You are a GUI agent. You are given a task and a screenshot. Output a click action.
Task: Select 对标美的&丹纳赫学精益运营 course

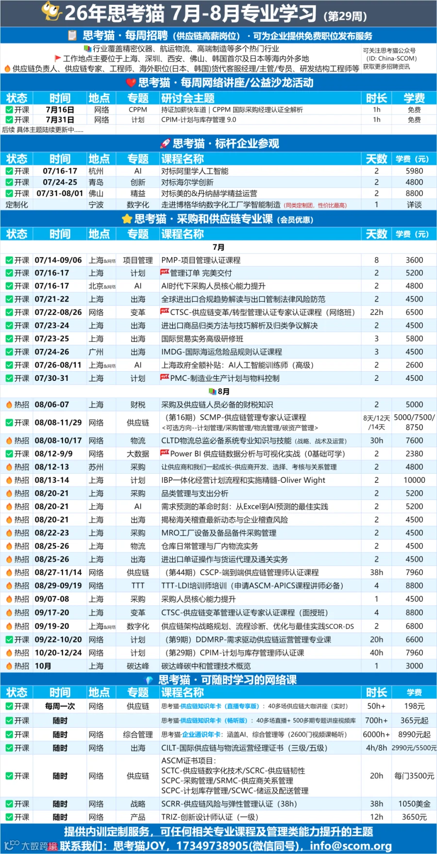click(209, 193)
